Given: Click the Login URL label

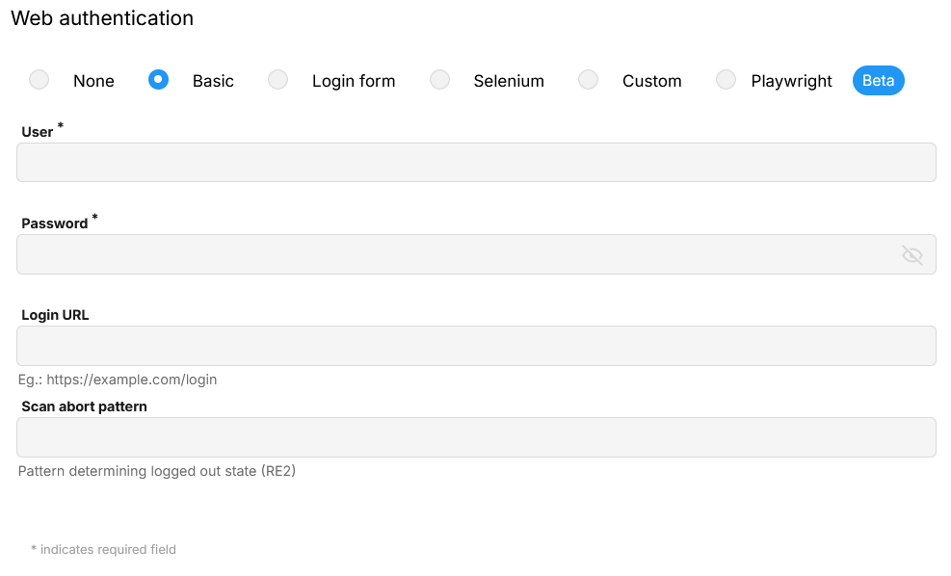Looking at the screenshot, I should 53,314.
